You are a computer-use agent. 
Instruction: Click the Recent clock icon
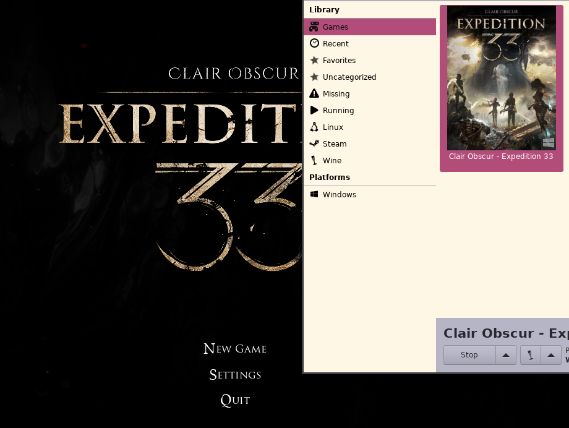pyautogui.click(x=314, y=43)
